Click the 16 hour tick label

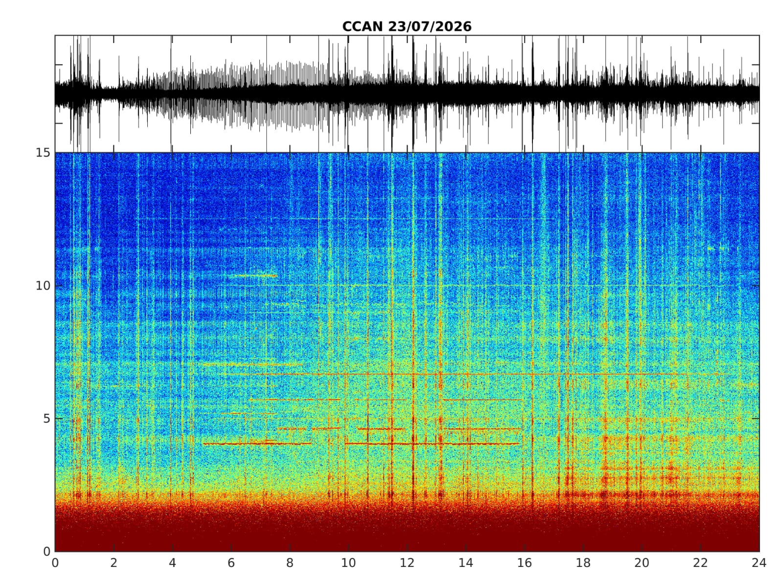click(x=525, y=563)
